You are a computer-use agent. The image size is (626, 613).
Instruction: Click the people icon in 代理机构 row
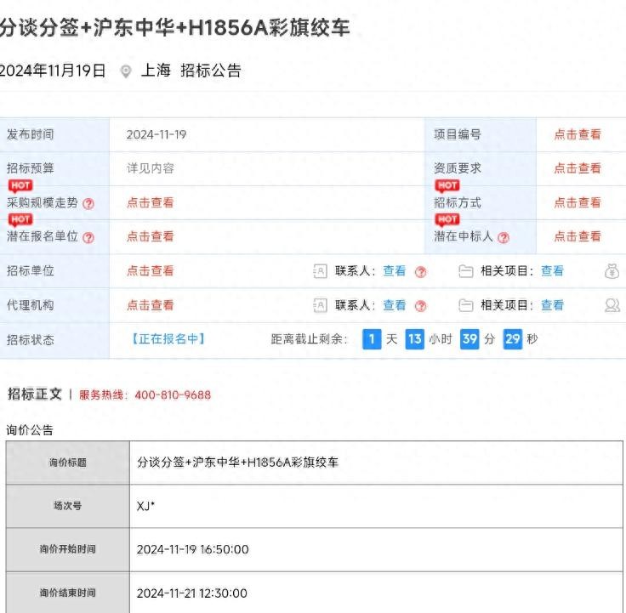[x=612, y=305]
